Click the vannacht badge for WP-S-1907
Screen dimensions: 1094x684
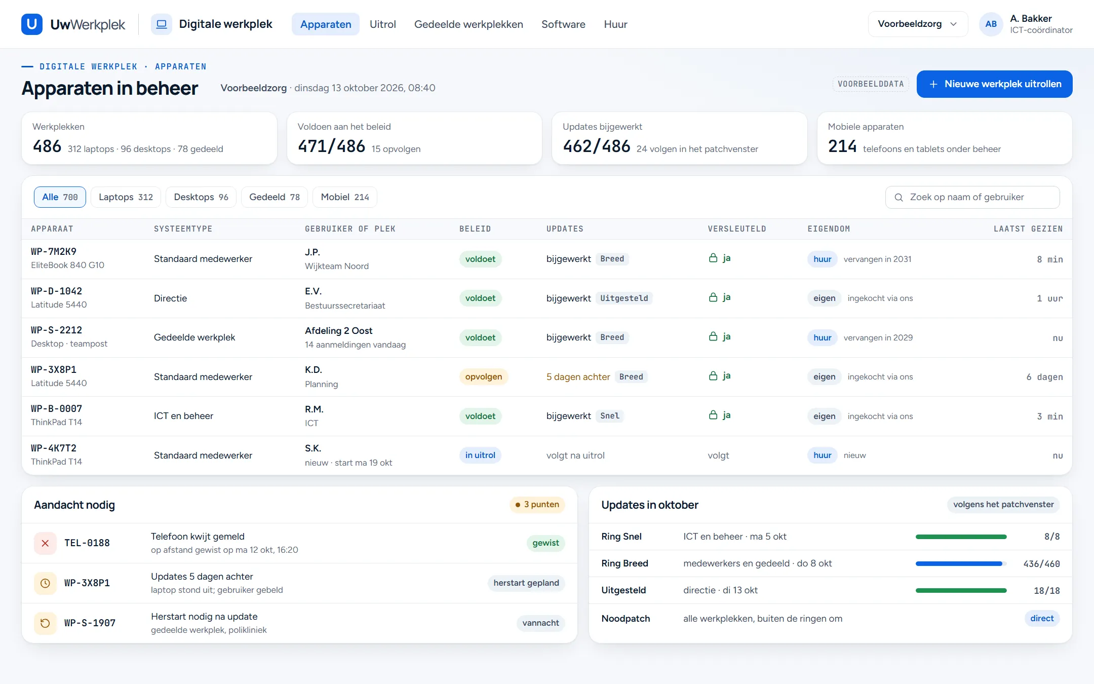tap(540, 623)
